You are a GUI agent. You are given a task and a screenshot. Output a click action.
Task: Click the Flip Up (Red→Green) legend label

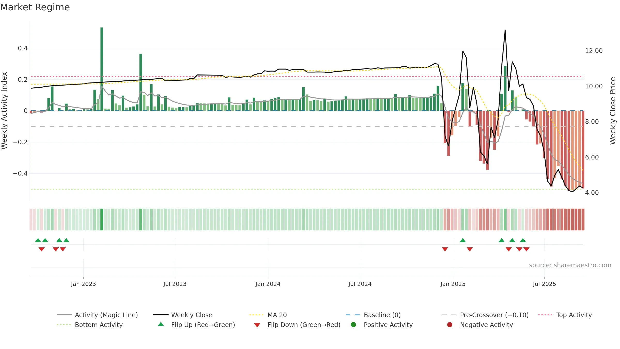203,325
